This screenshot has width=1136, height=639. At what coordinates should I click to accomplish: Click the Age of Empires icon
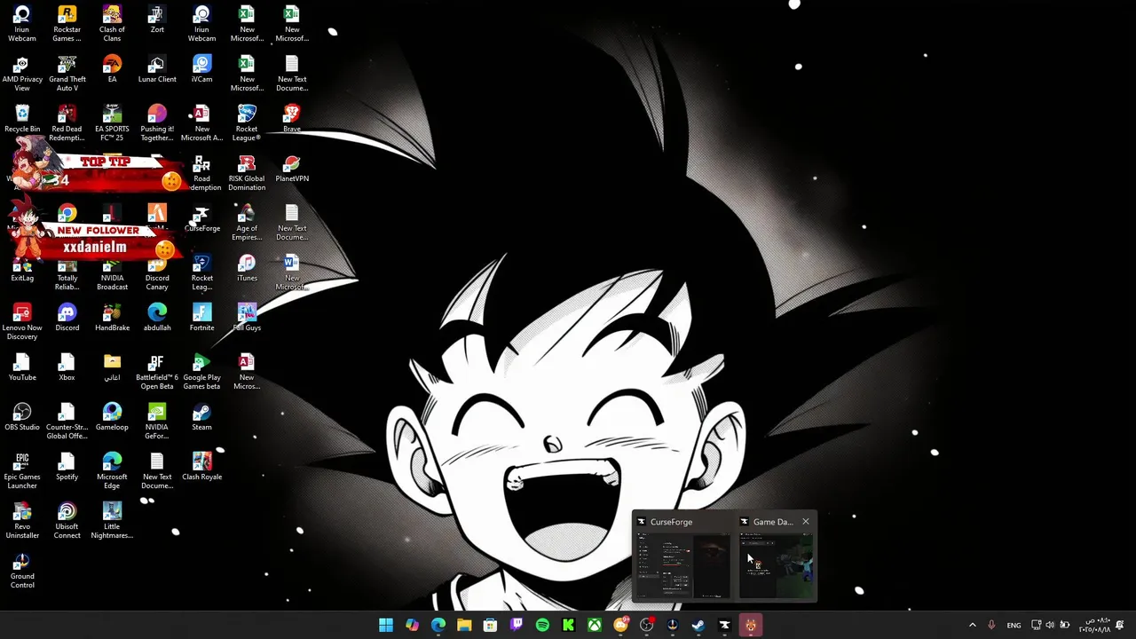247,223
